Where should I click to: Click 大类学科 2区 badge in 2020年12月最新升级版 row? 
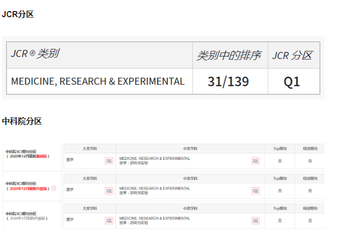pos(109,191)
